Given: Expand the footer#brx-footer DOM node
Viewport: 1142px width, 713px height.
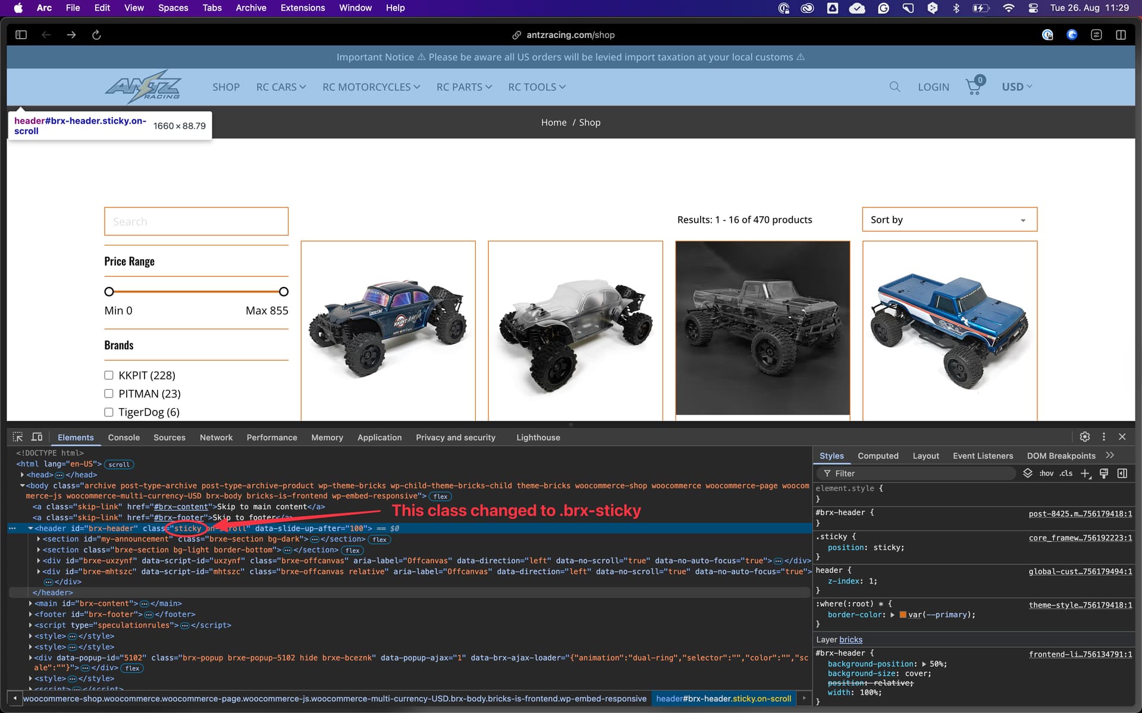Looking at the screenshot, I should [x=30, y=614].
